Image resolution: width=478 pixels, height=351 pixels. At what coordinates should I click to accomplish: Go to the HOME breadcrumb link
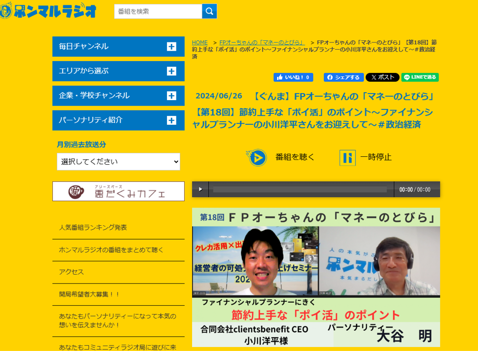point(199,42)
